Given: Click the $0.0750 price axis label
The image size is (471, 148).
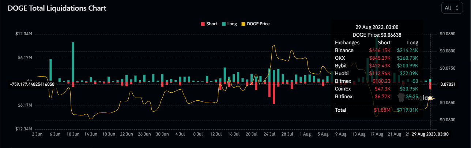Looking at the screenshot, I should (x=447, y=68).
